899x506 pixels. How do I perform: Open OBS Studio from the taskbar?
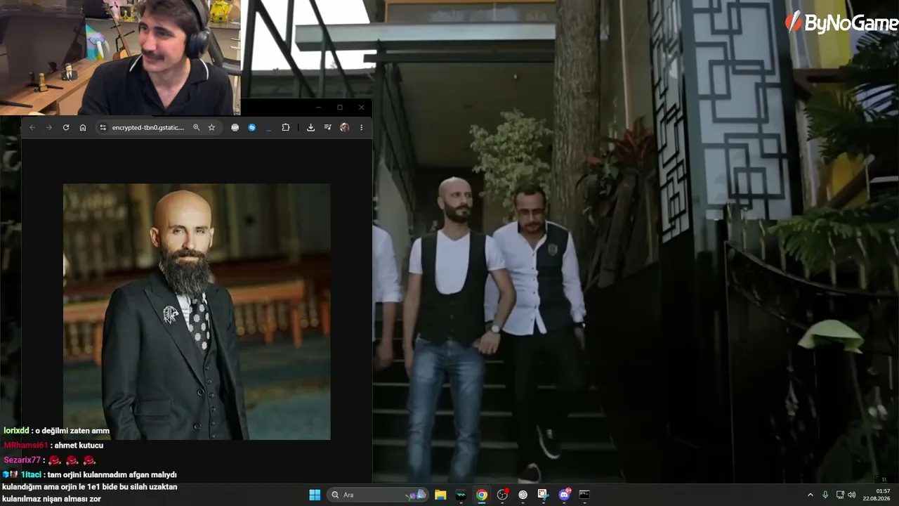[x=502, y=495]
